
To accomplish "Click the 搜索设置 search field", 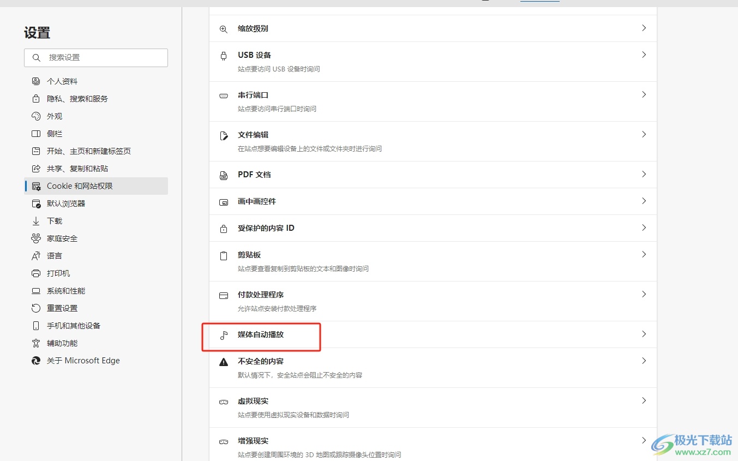I will pyautogui.click(x=96, y=57).
